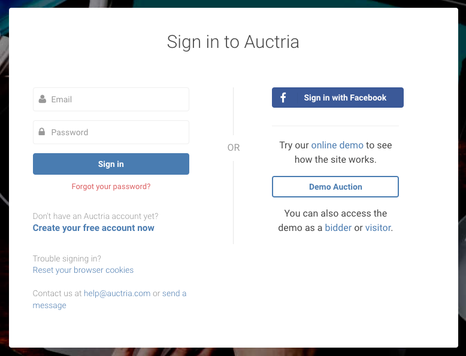466x356 pixels.
Task: Click the Trouble signing in text
Action: pos(67,258)
